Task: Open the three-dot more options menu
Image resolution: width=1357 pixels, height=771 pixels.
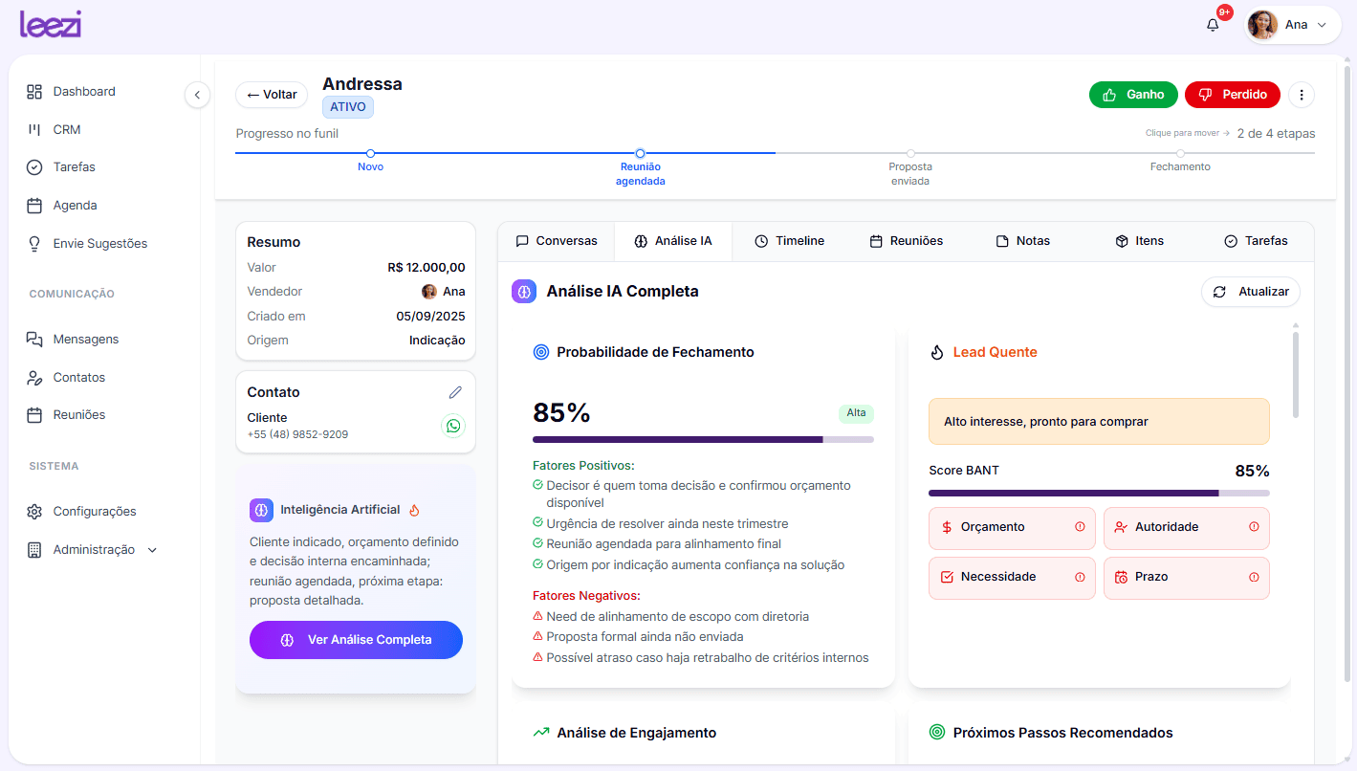Action: (1301, 95)
